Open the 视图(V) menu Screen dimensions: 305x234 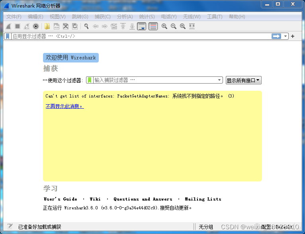[58, 17]
